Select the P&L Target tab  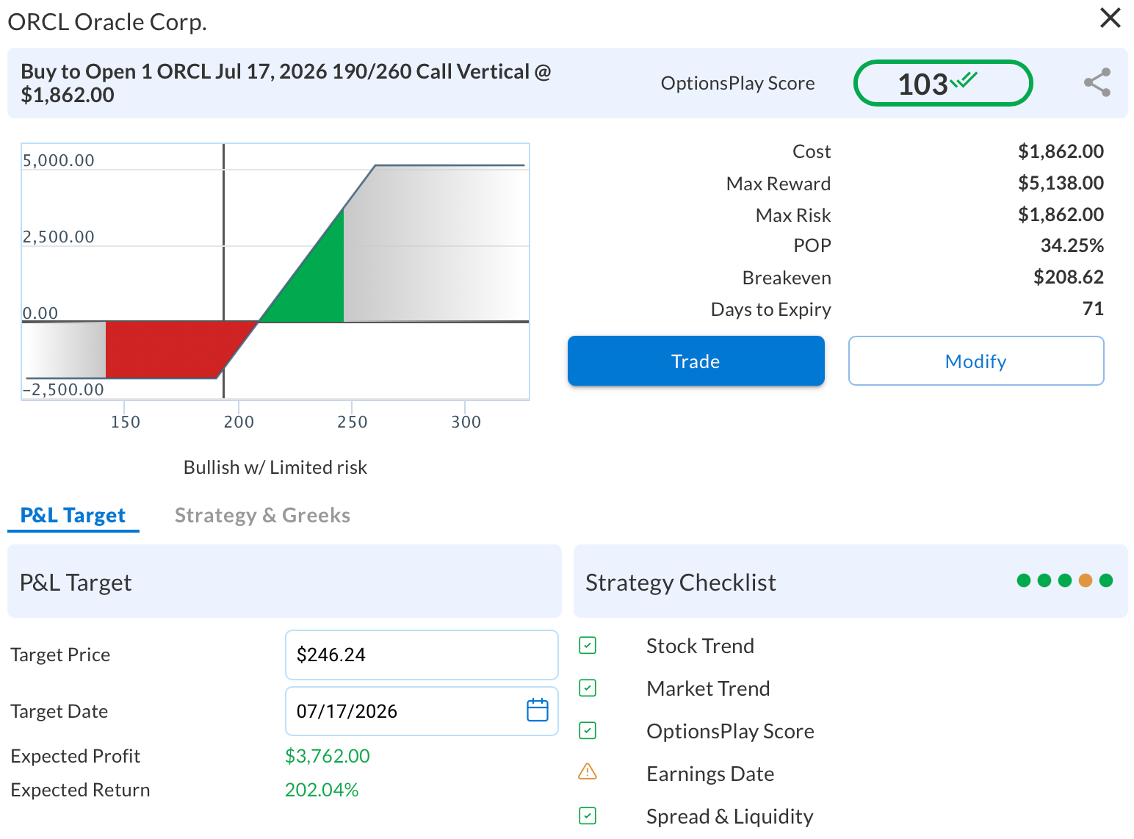tap(73, 515)
